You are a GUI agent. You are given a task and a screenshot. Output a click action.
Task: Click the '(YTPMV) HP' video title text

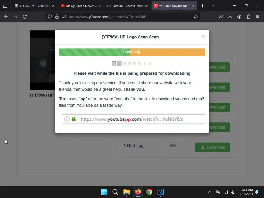click(42, 95)
